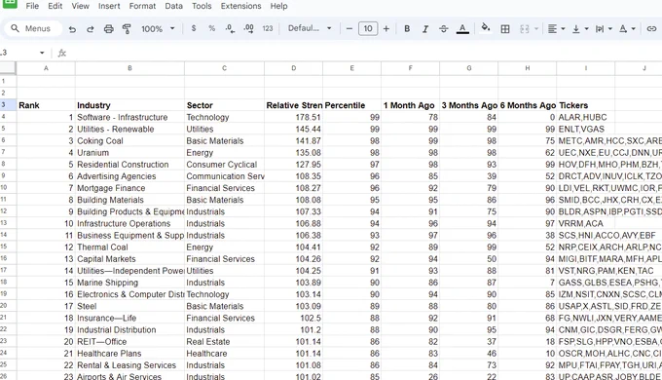The width and height of the screenshot is (662, 380).
Task: Select the Tickers header cell
Action: click(x=586, y=105)
